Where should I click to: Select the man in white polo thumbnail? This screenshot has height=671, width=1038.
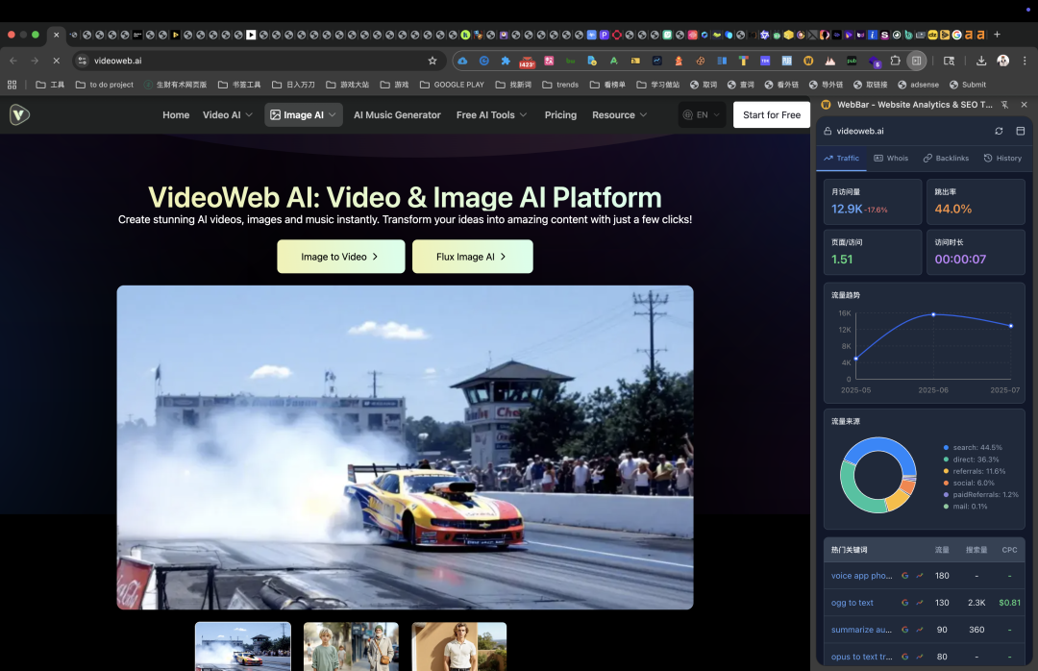tap(458, 646)
